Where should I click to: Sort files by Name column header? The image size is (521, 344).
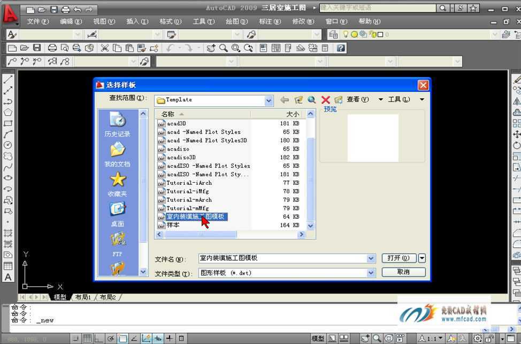pos(203,114)
